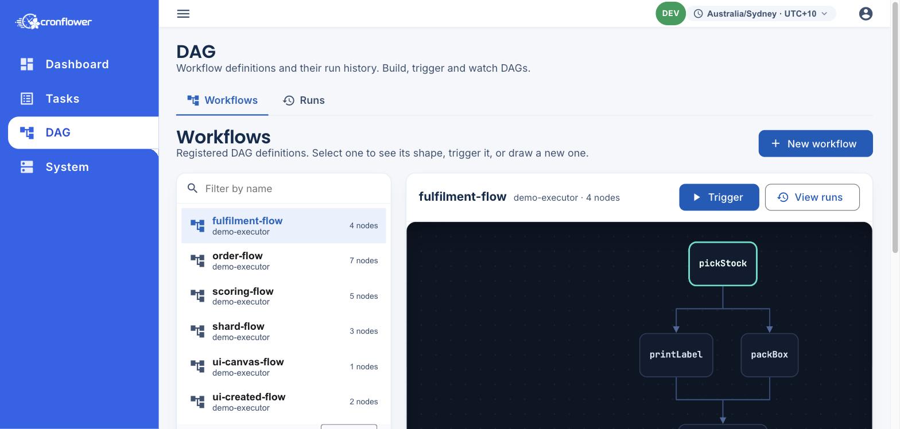Select order-flow in workflow list
Viewport: 900px width, 429px height.
point(284,261)
